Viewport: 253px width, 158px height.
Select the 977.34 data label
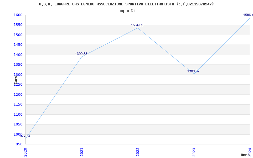25,136
